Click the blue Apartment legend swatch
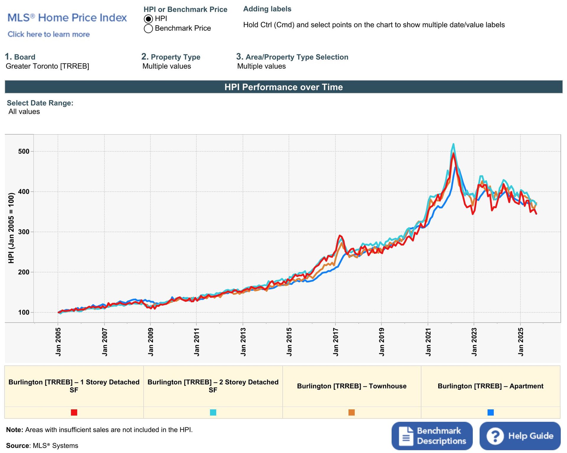Screen dimensions: 567x453 pos(491,412)
